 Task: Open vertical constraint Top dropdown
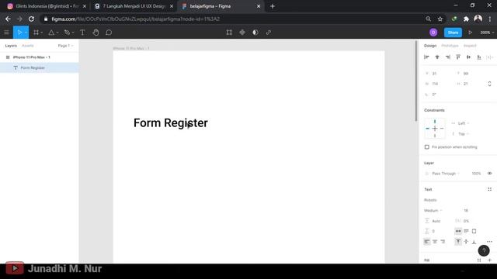[x=463, y=134]
